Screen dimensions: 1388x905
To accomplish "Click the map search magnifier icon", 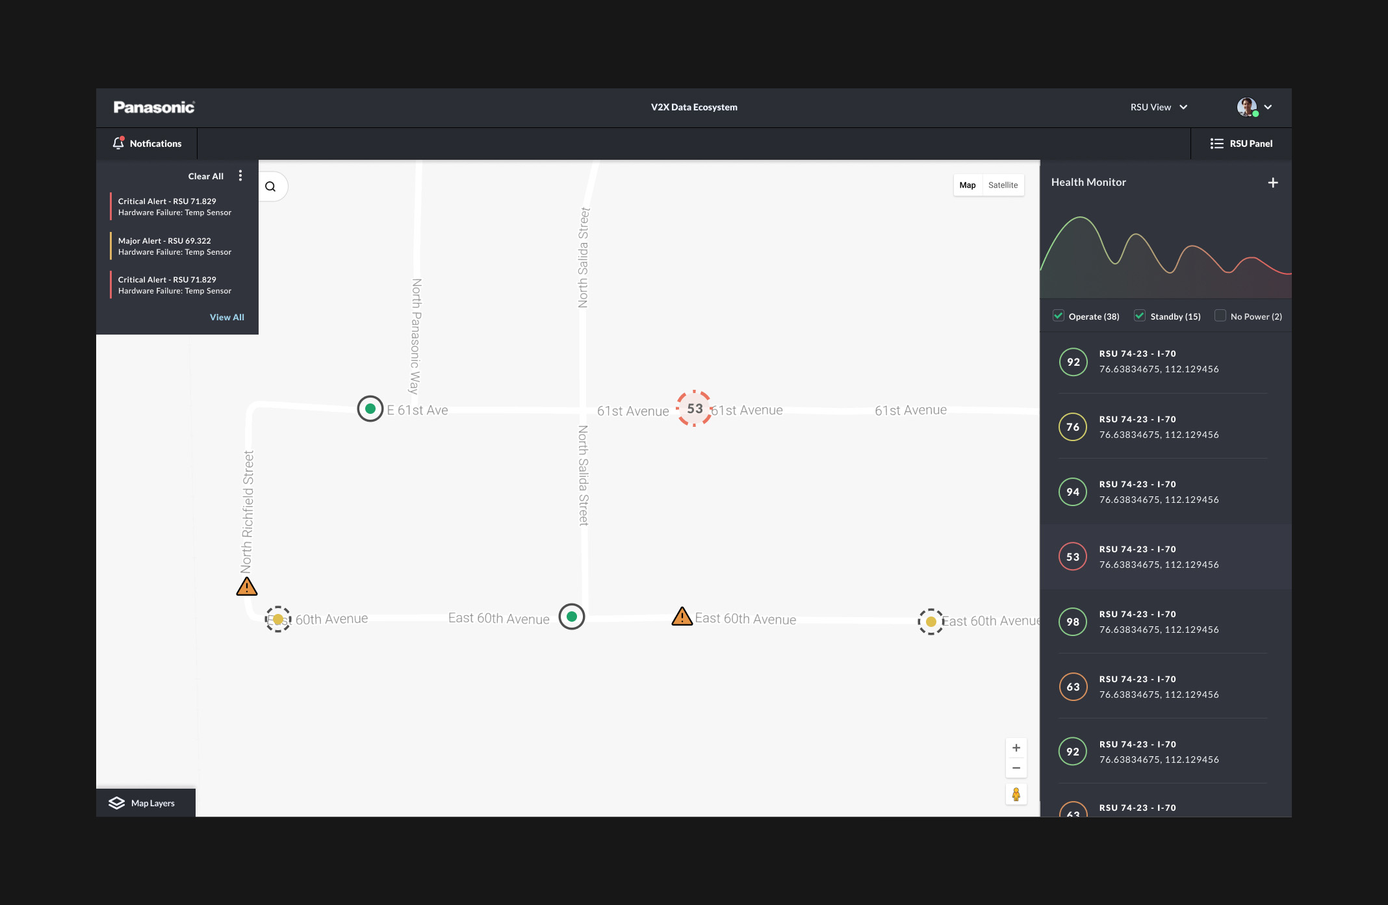I will pos(270,186).
